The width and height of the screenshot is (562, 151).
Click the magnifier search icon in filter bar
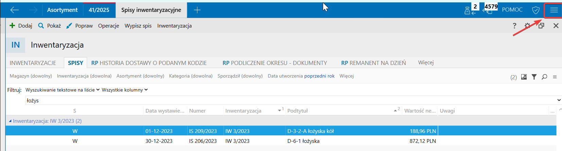(x=544, y=77)
